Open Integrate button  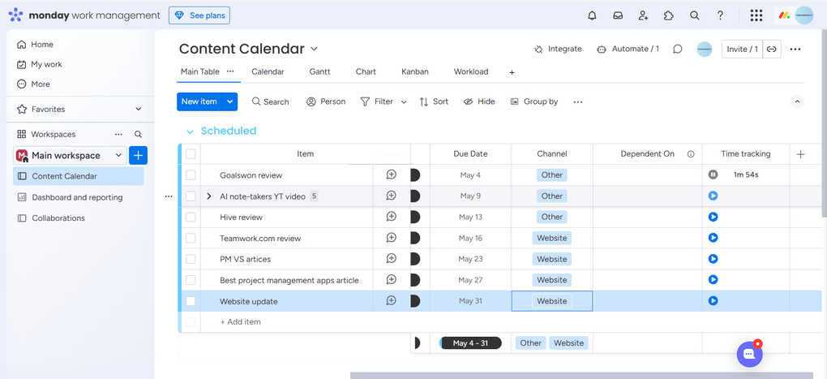[558, 49]
